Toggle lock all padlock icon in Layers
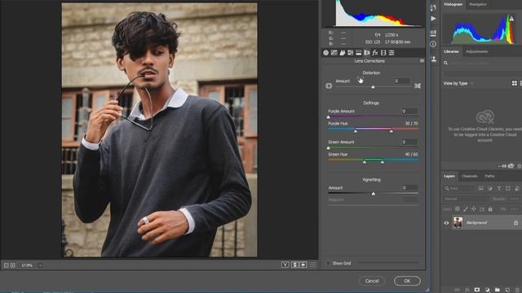Image resolution: width=522 pixels, height=293 pixels. click(490, 209)
